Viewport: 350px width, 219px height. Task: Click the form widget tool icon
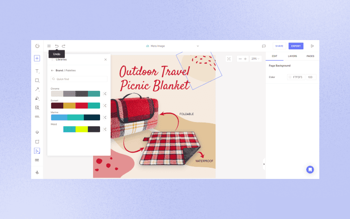click(x=37, y=160)
